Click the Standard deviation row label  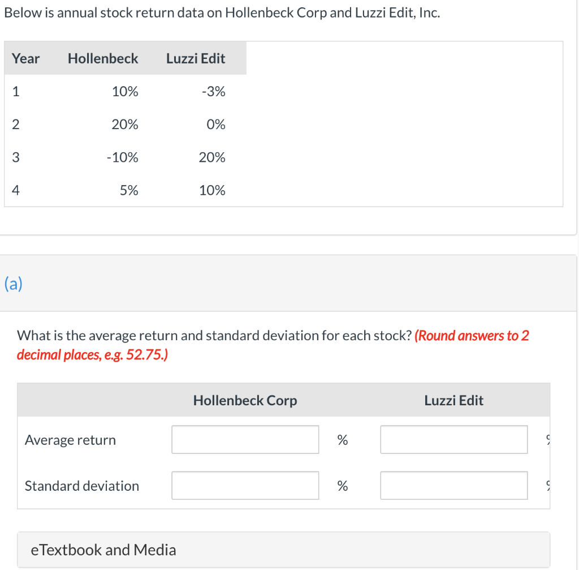pos(82,486)
